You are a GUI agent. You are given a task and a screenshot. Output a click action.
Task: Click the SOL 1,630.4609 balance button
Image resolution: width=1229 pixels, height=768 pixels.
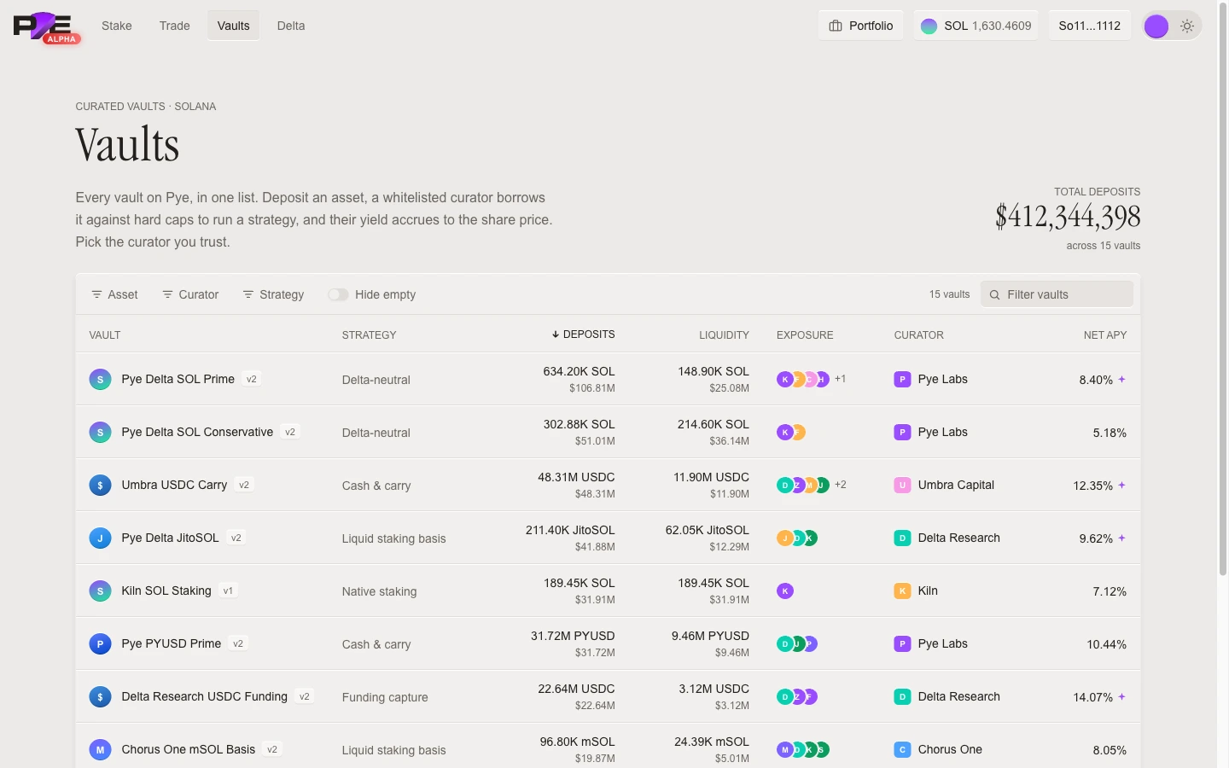tap(976, 26)
